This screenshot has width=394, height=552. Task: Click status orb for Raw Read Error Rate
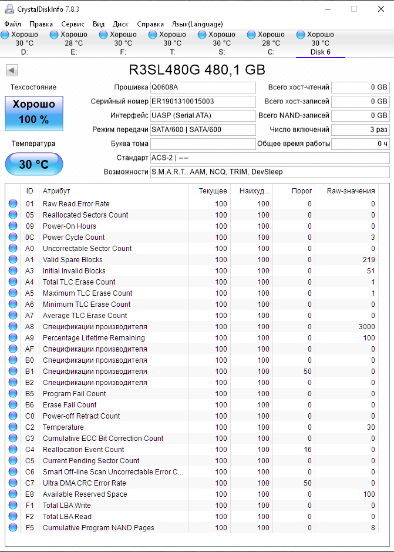pyautogui.click(x=13, y=203)
